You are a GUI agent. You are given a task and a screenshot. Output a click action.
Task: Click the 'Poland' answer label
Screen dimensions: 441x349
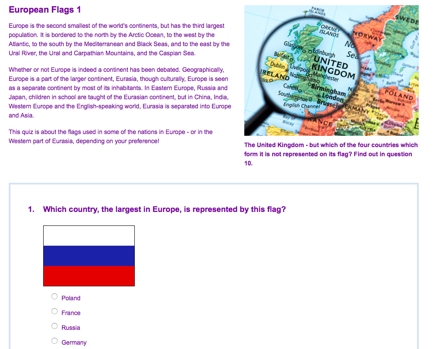(x=71, y=298)
